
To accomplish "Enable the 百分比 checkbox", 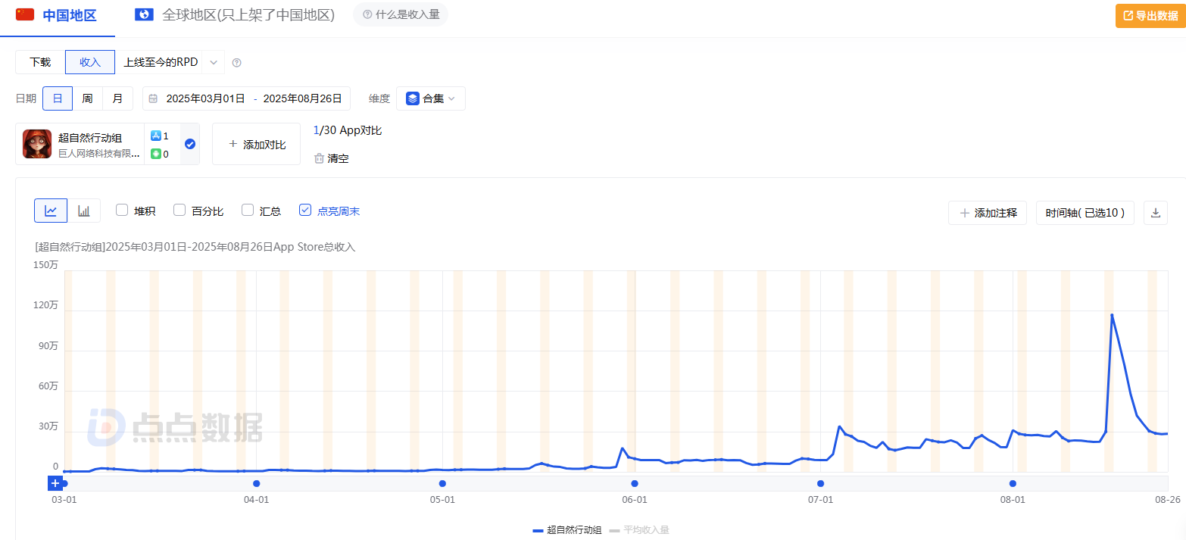I will coord(179,211).
